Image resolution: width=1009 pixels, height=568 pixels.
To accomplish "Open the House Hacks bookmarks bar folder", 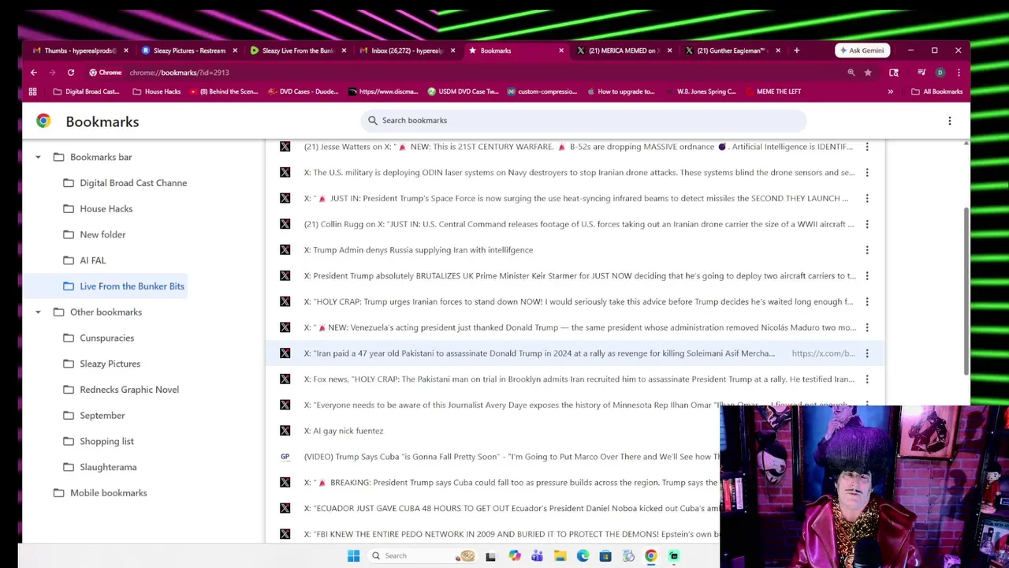I will (156, 92).
